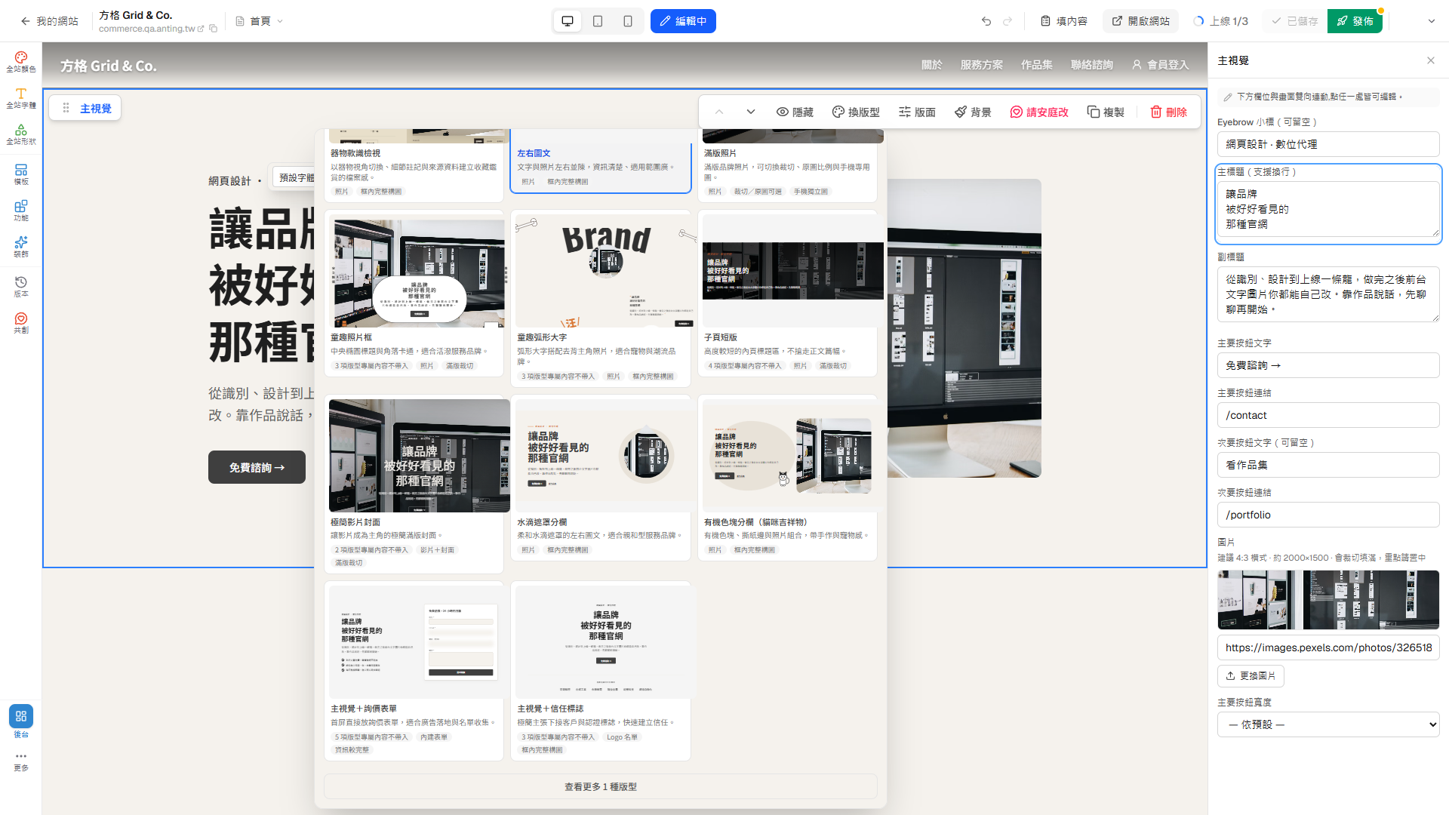Open the 全站形狀 site shapes tool
1449x815 pixels.
pos(21,134)
